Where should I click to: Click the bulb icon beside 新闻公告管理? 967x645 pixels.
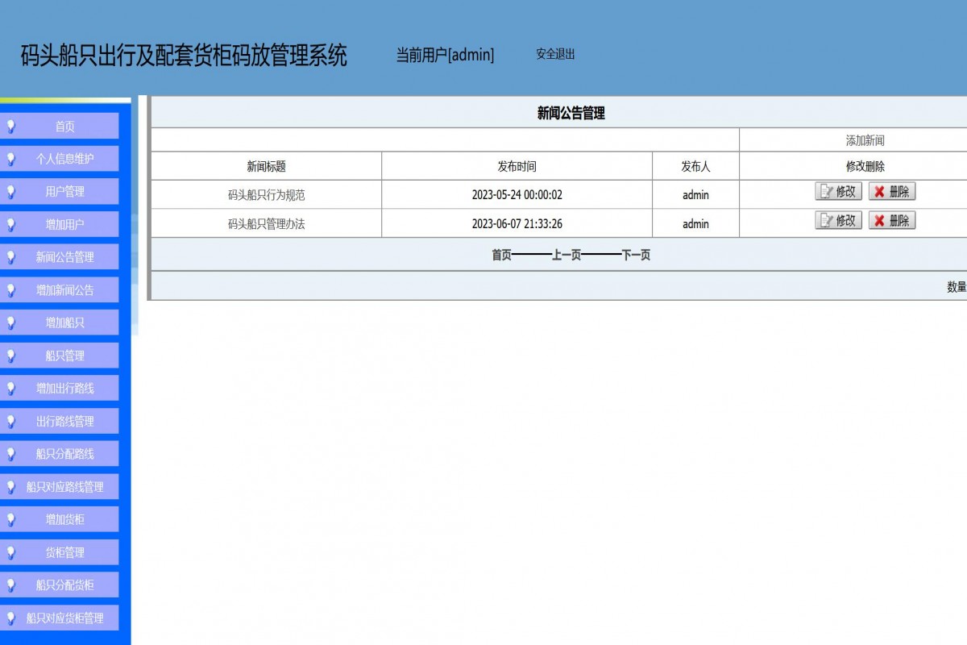pyautogui.click(x=11, y=256)
